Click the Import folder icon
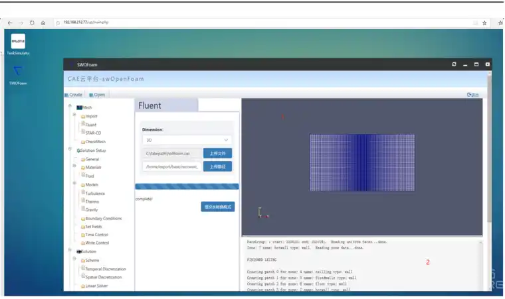This screenshot has height=299, width=505. (x=83, y=117)
